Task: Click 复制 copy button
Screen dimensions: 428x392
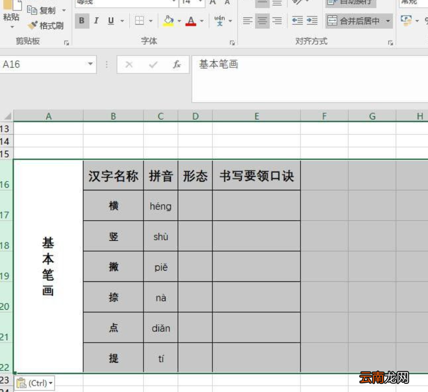Action: (42, 10)
